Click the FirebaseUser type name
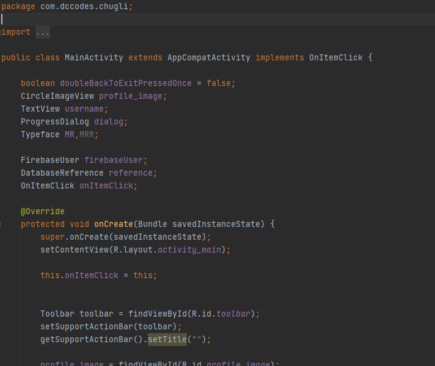This screenshot has height=366, width=435. click(50, 160)
